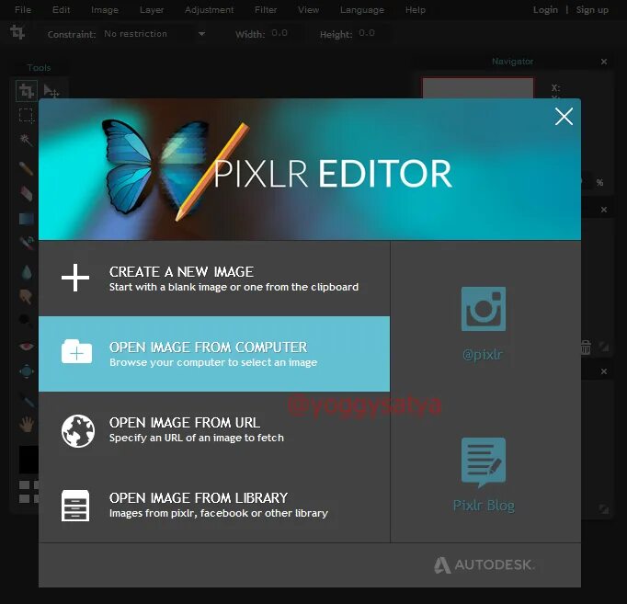Select the Hand pan tool
This screenshot has height=604, width=627.
point(27,424)
